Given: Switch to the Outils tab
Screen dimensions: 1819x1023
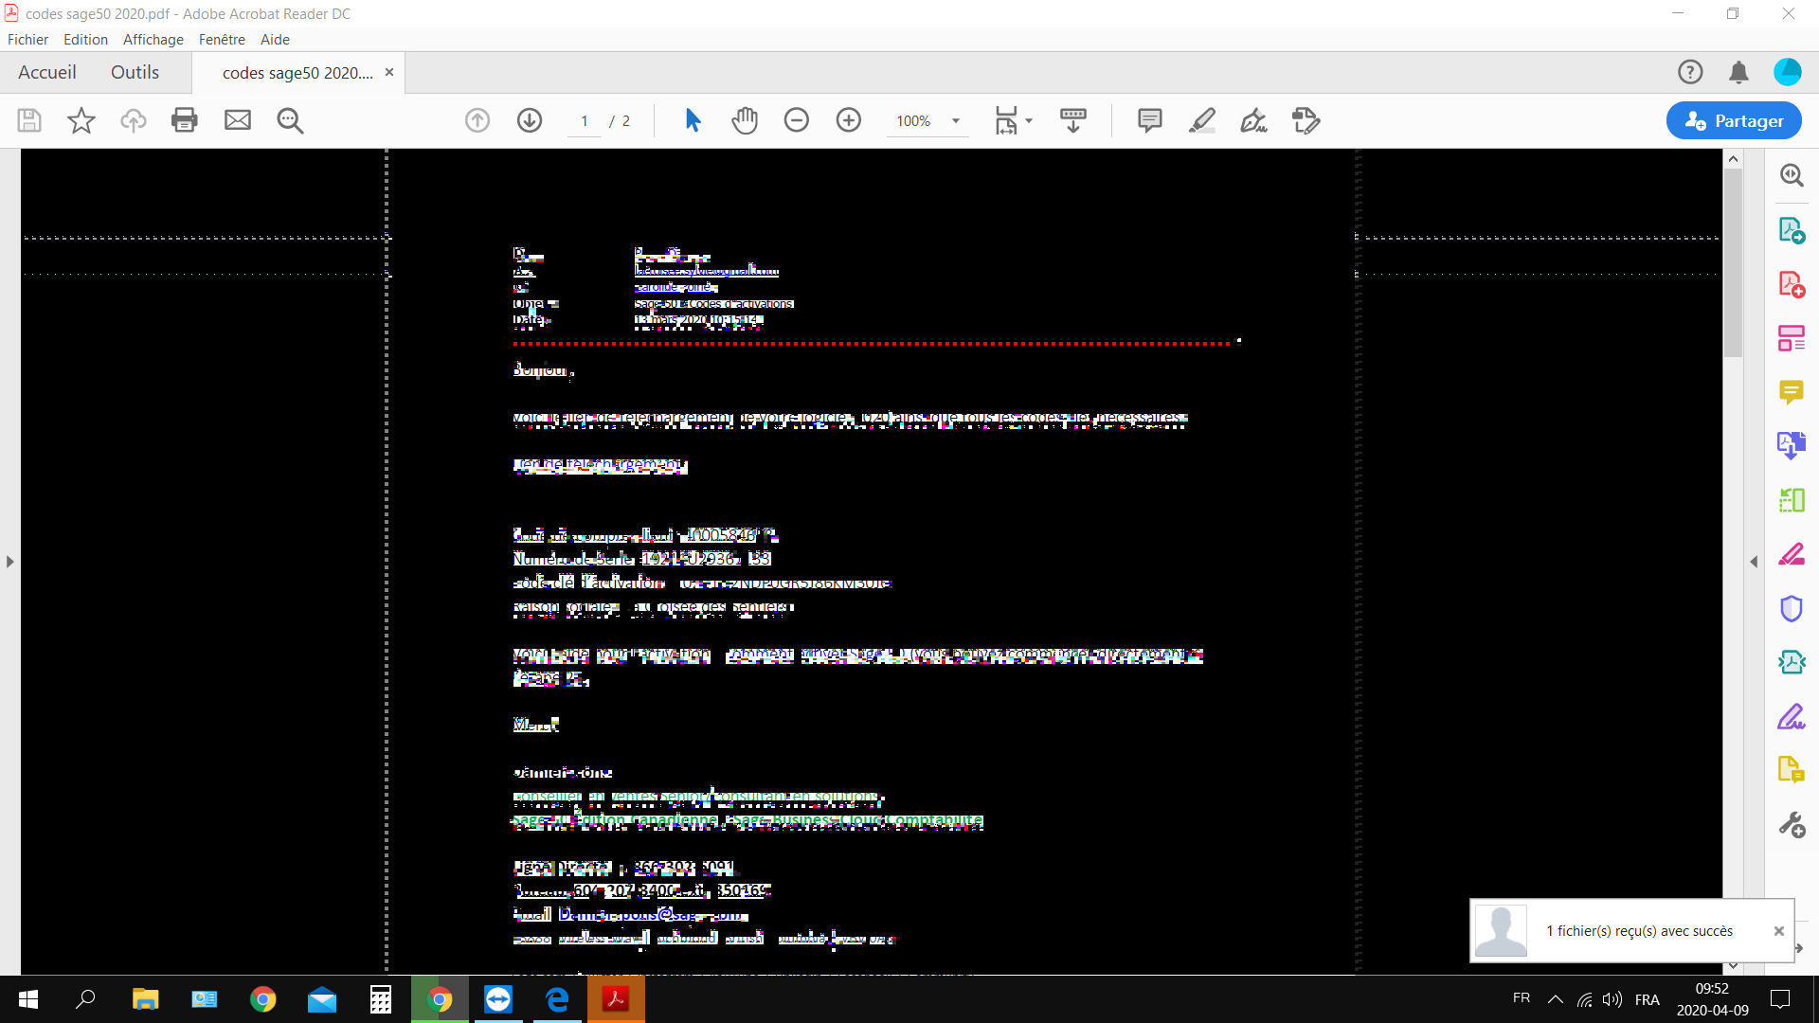Looking at the screenshot, I should (x=135, y=72).
